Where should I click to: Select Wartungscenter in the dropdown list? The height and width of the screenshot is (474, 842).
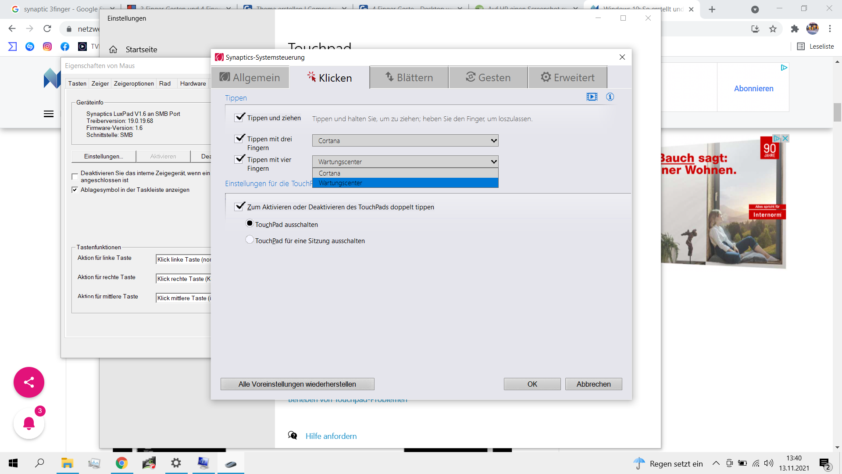pos(405,183)
